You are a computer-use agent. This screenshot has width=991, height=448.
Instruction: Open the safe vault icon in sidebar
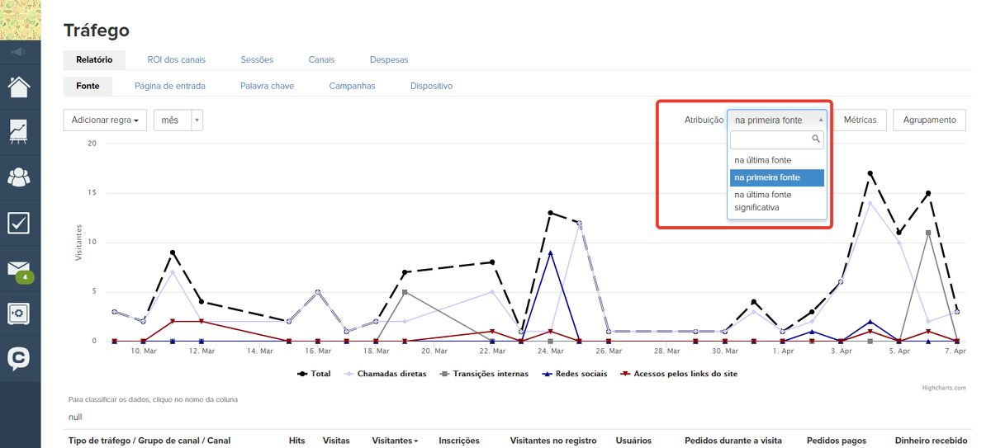tap(19, 314)
